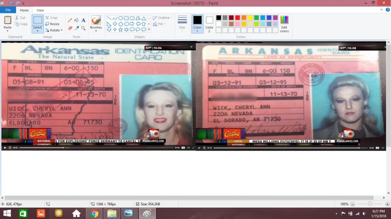The image size is (391, 219).
Task: Switch the active color to Color 2
Action: click(x=209, y=23)
